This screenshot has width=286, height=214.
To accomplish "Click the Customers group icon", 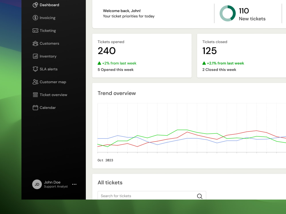I will coord(35,43).
